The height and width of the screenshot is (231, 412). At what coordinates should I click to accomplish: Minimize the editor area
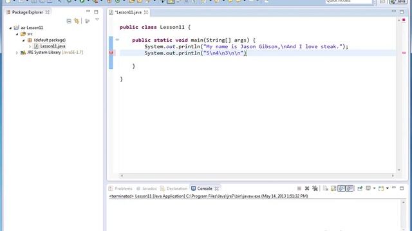coord(393,12)
